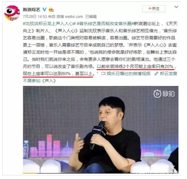Click the link chain icon before 郑云龙曾

pyautogui.click(x=156, y=73)
